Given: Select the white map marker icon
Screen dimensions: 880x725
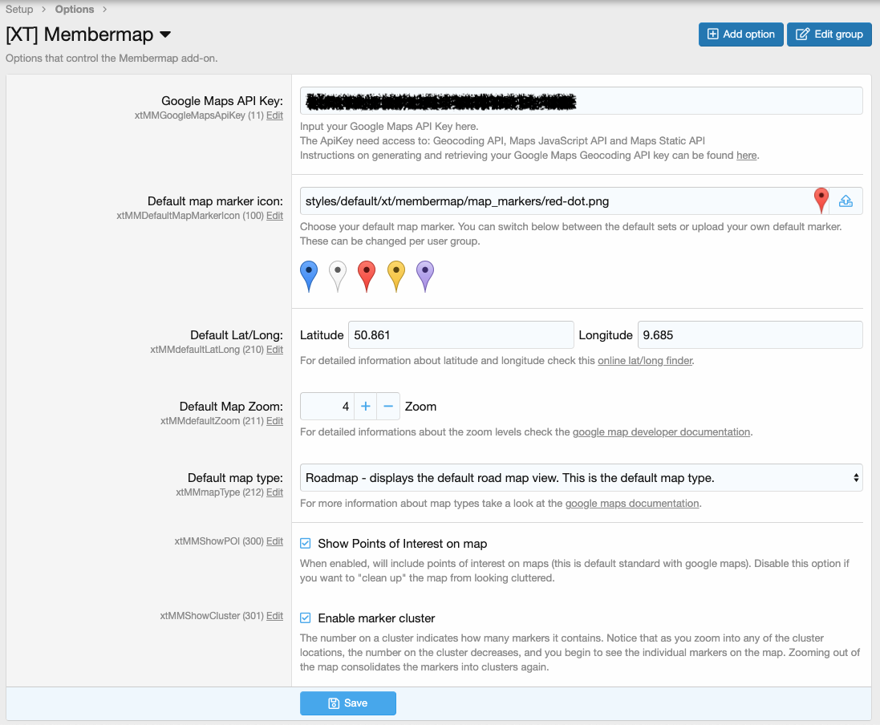Looking at the screenshot, I should pyautogui.click(x=338, y=274).
